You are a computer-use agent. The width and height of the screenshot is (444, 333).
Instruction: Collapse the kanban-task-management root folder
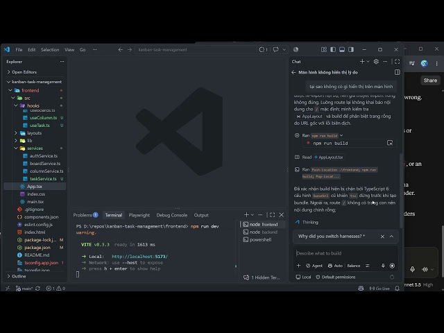point(35,82)
